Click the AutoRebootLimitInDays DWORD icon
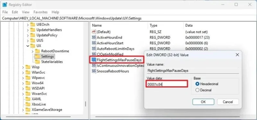This screenshot has width=257, height=120. [94, 49]
